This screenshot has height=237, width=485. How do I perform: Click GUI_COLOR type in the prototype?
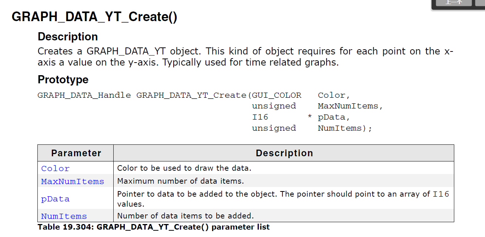(x=277, y=95)
